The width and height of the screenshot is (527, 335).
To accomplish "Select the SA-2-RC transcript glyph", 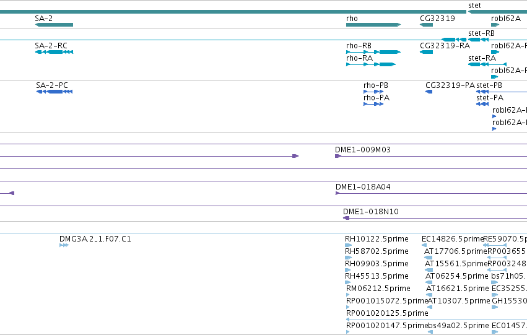I will [54, 52].
